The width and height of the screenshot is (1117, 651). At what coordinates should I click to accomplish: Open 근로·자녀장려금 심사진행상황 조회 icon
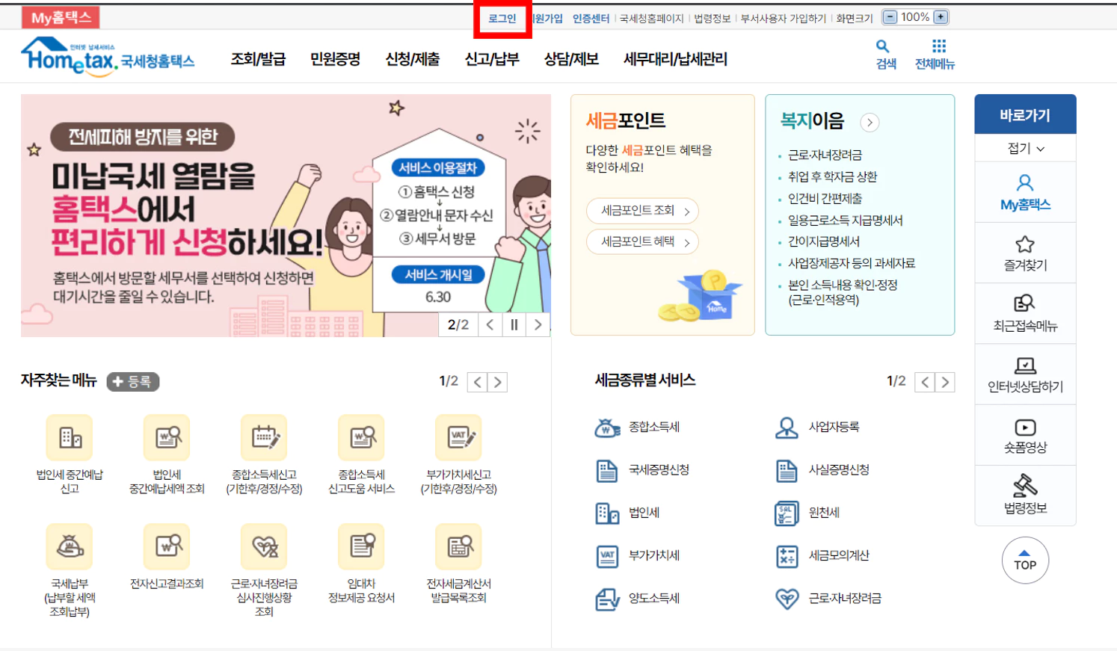264,546
